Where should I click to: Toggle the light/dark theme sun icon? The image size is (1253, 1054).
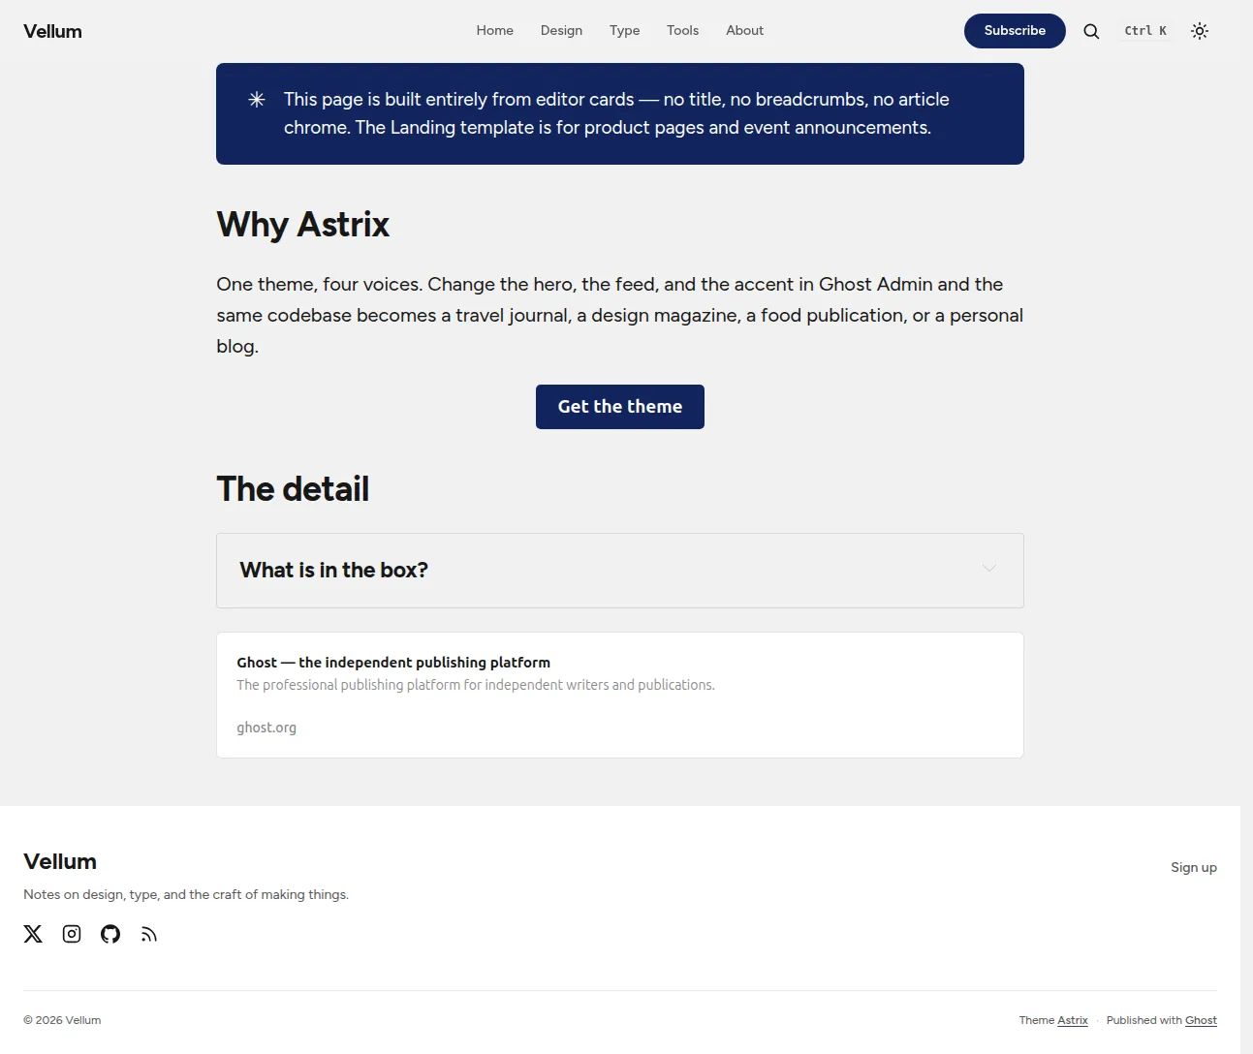(1200, 31)
